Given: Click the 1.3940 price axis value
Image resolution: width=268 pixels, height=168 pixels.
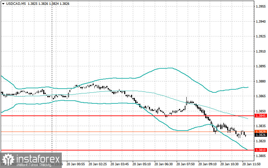Looking at the screenshot, I should (261, 22).
